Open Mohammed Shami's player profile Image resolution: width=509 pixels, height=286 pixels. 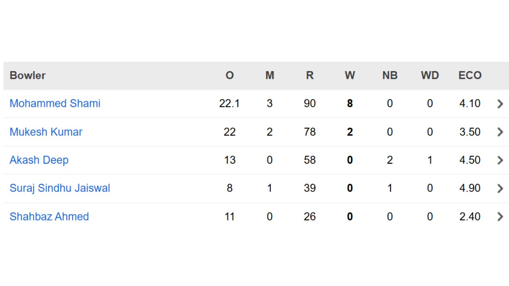54,103
